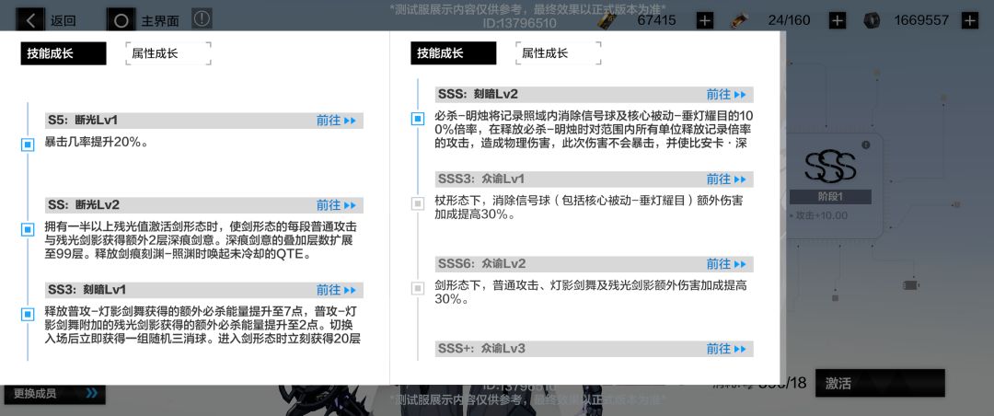Click the SSS+: 众谕Lv3 header text
The height and width of the screenshot is (416, 994).
click(481, 348)
